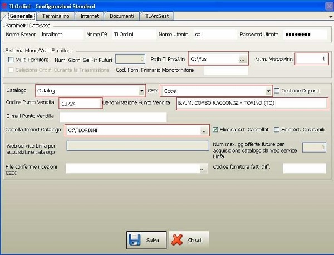Open the tab overflow arrow
334x255 pixels.
coord(331,17)
